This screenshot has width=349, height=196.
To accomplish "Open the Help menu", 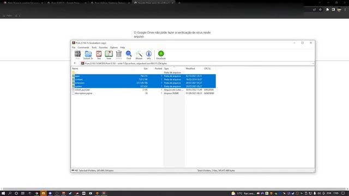I will coord(123,47).
